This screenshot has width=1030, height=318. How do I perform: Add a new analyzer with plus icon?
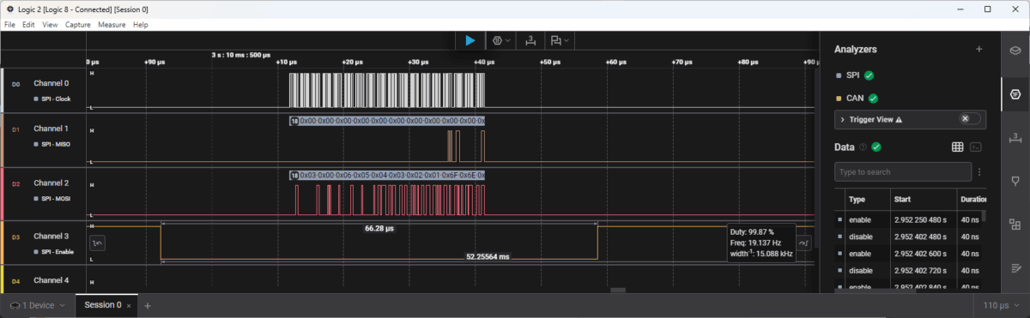tap(978, 50)
